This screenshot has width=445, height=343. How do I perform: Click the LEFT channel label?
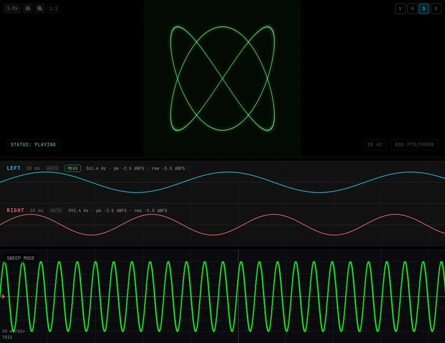coord(14,168)
